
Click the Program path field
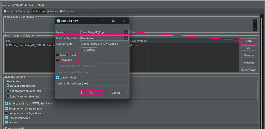coord(105,44)
